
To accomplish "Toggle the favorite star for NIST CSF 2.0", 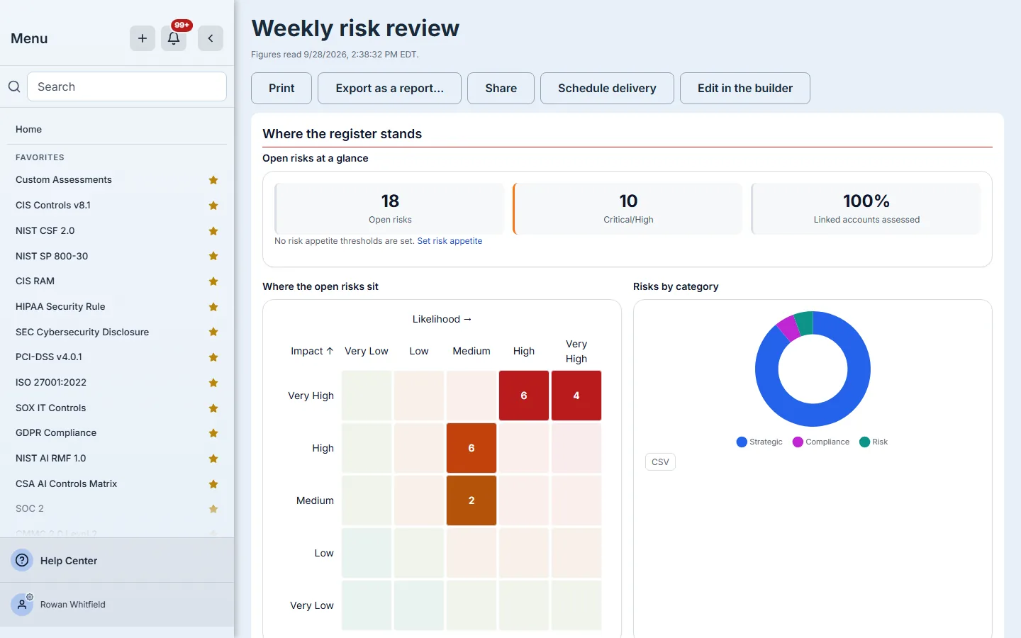I will pyautogui.click(x=213, y=231).
